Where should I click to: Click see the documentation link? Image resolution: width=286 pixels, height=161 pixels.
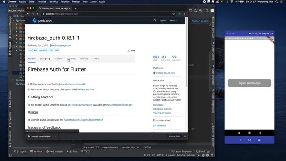(80, 105)
